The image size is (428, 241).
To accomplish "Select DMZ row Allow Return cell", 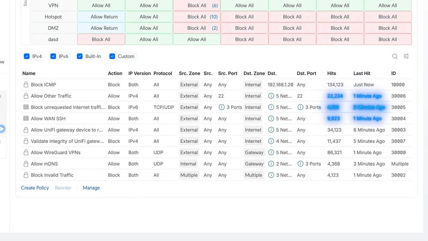I will pos(101,28).
